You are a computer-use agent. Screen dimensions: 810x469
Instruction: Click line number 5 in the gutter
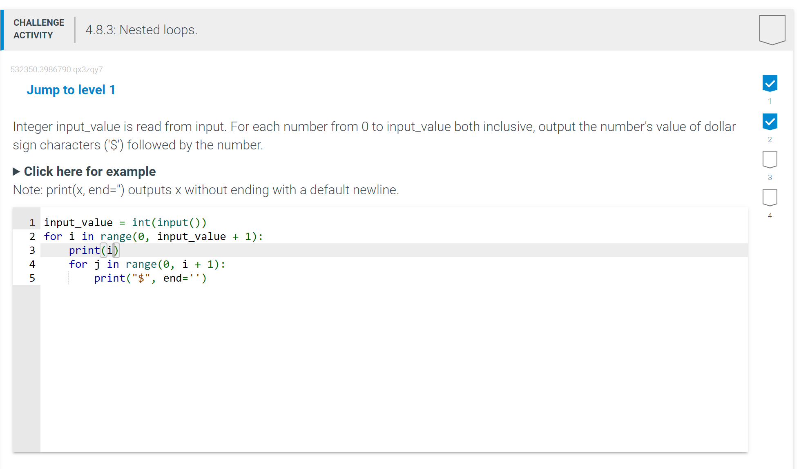(x=32, y=278)
